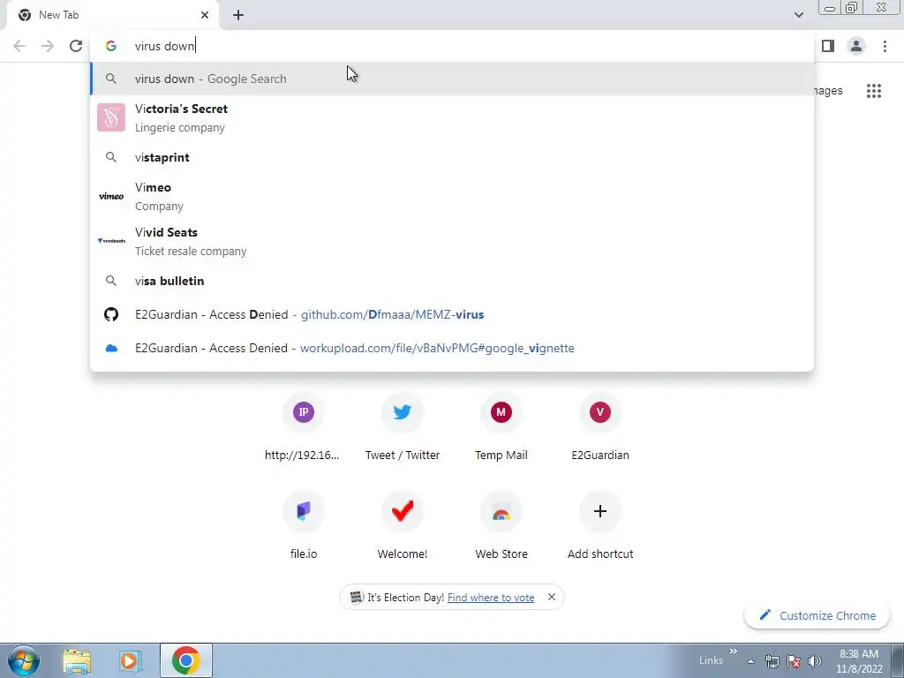Image resolution: width=904 pixels, height=678 pixels.
Task: Open the file.io shortcut
Action: pos(304,526)
